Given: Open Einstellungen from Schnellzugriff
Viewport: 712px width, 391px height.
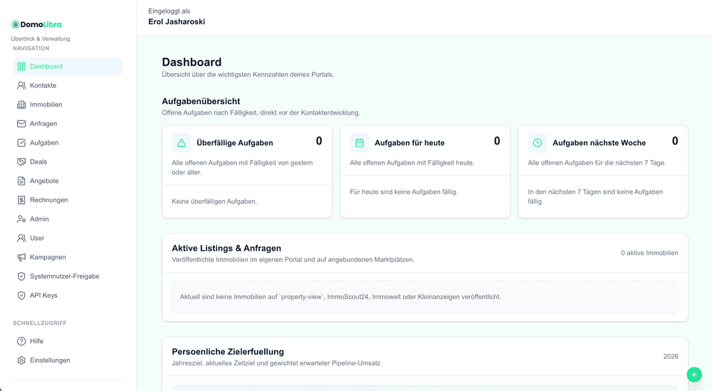Looking at the screenshot, I should pyautogui.click(x=50, y=360).
